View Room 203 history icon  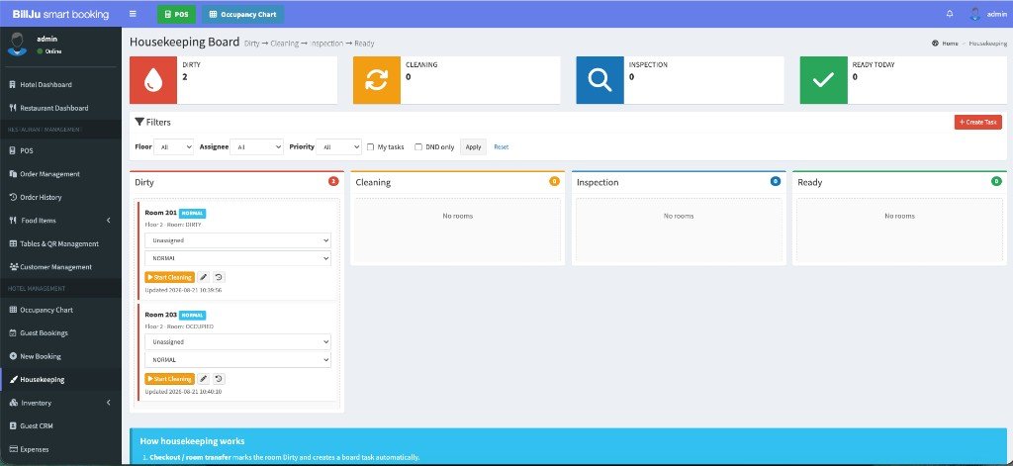click(x=219, y=379)
